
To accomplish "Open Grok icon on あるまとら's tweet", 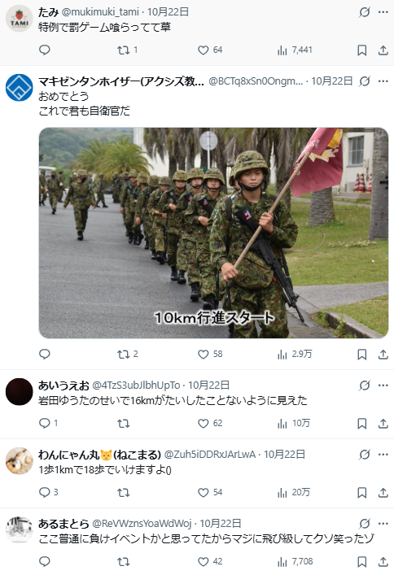I will (364, 524).
